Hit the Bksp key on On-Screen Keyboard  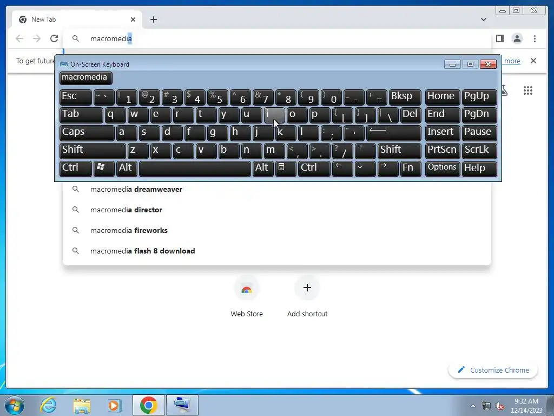tap(405, 97)
